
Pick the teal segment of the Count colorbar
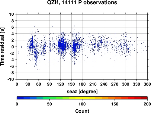tap(40, 98)
